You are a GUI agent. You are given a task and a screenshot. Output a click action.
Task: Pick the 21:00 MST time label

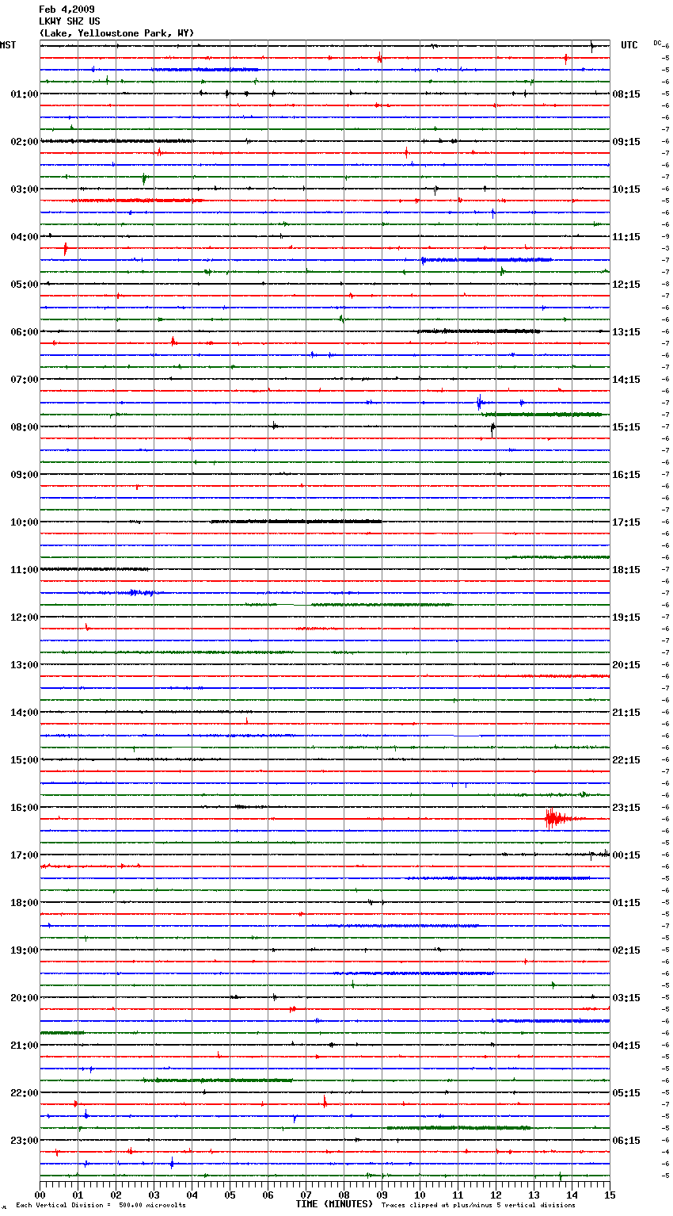pos(25,1046)
